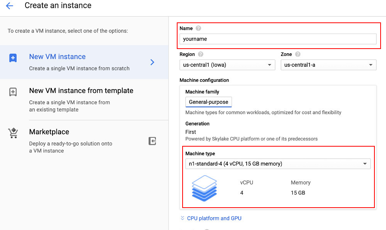The height and width of the screenshot is (230, 386).
Task: Choose the Marketplace option
Action: 49,132
